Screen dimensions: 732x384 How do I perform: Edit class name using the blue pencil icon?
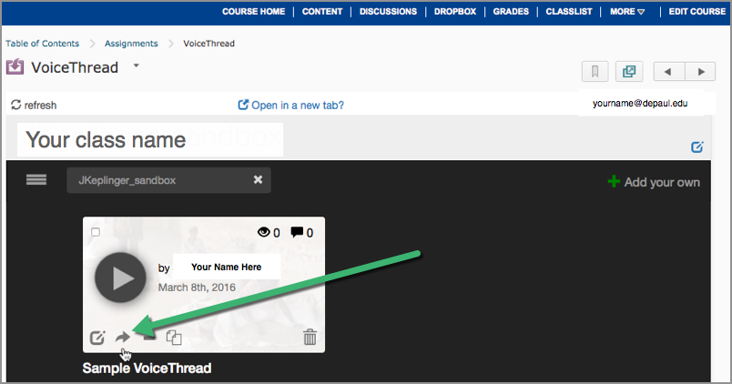(697, 147)
